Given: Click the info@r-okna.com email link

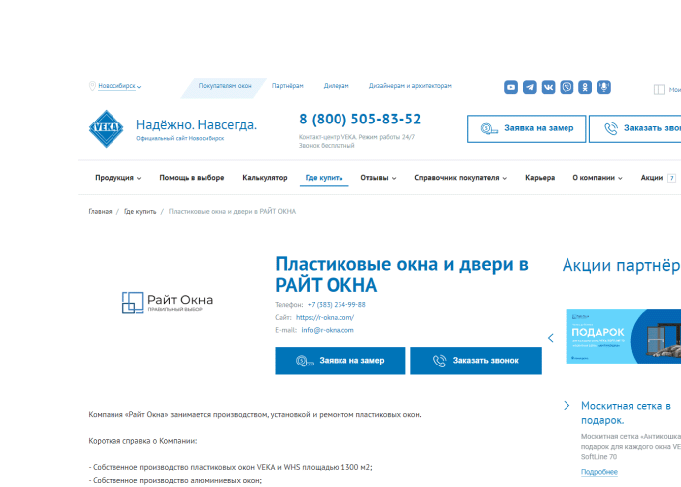Looking at the screenshot, I should 328,330.
